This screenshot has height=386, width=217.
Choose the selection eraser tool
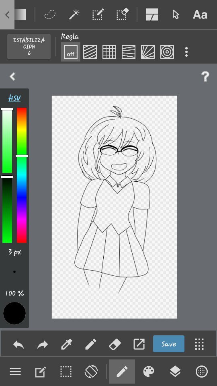[122, 14]
